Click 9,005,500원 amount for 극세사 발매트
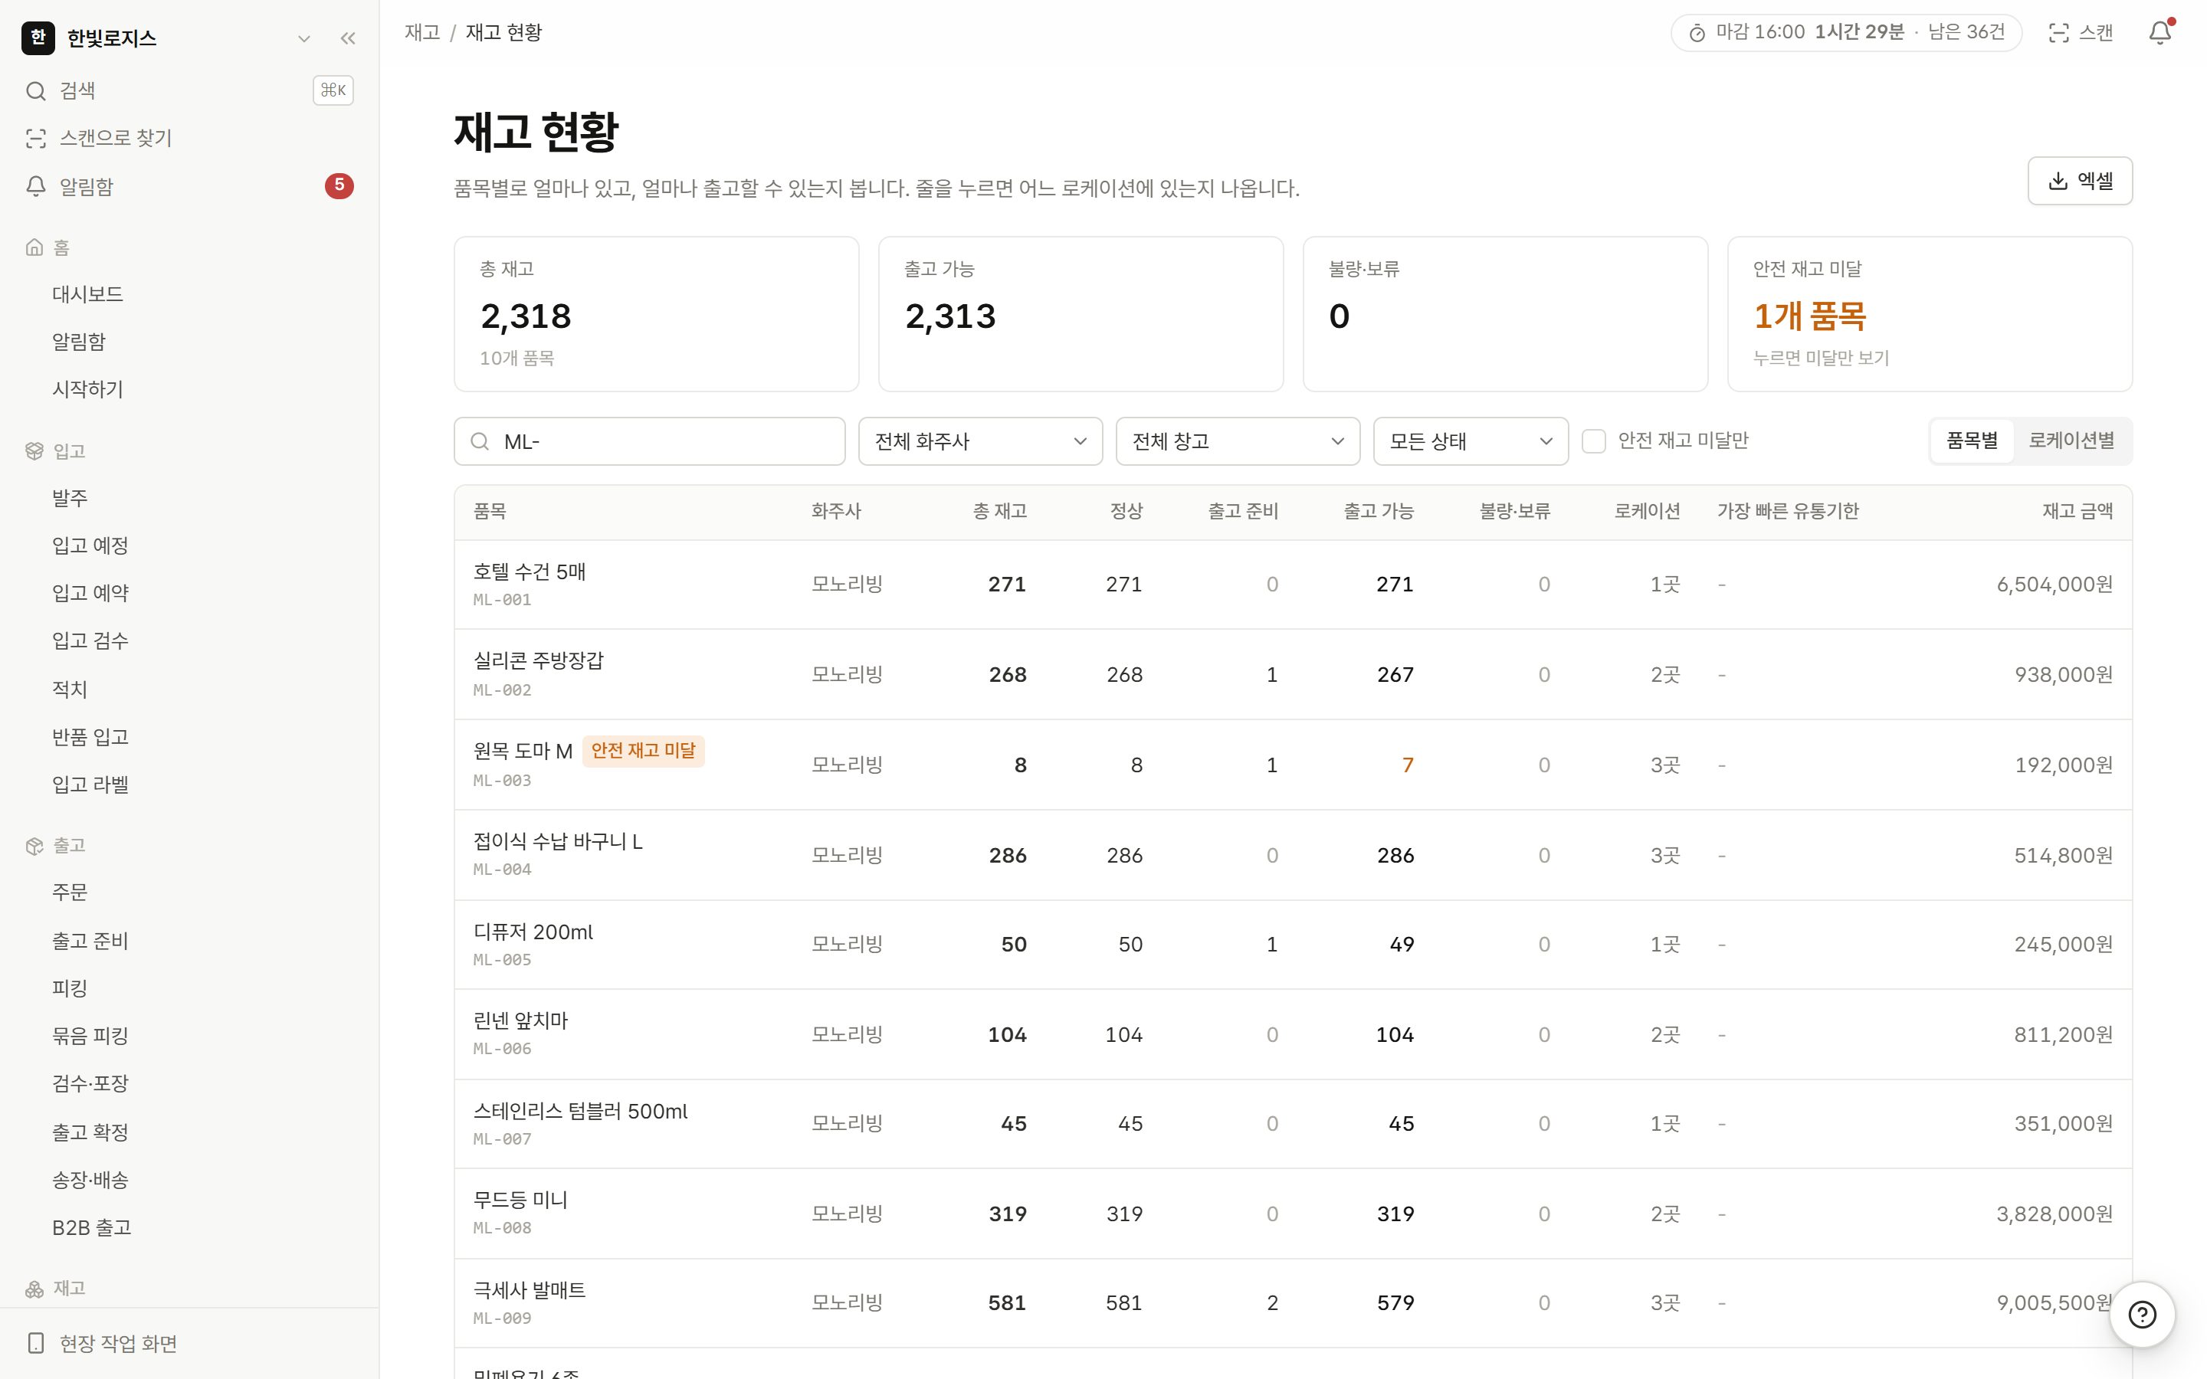This screenshot has height=1379, width=2207. pyautogui.click(x=2054, y=1302)
